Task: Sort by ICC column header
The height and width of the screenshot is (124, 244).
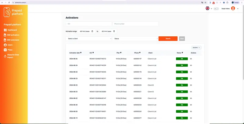Action: 92,53
